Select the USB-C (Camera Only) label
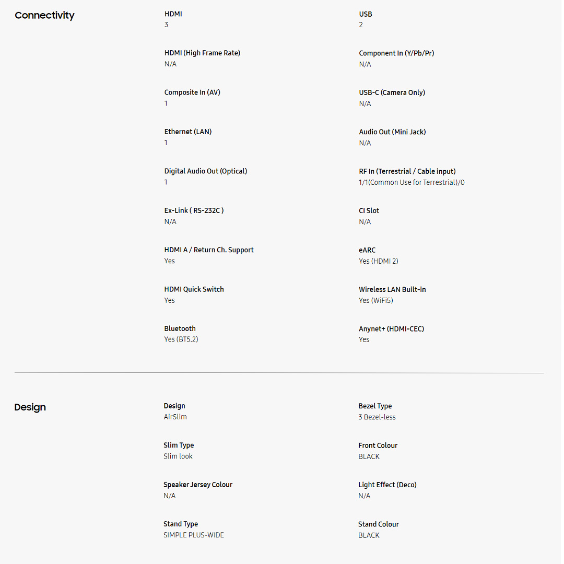This screenshot has height=564, width=564. pyautogui.click(x=392, y=92)
